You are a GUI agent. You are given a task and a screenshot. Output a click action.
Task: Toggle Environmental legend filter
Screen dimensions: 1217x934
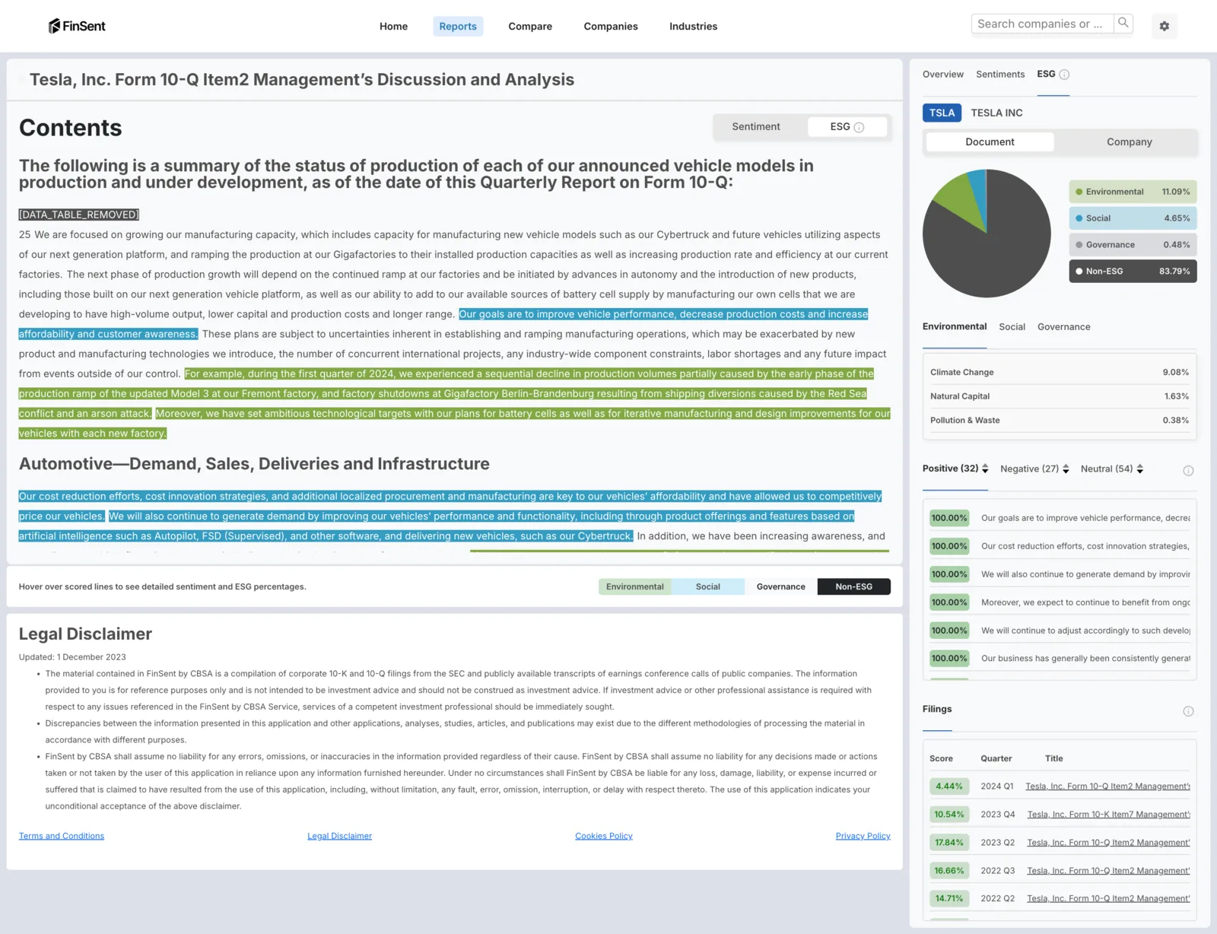tap(1133, 192)
